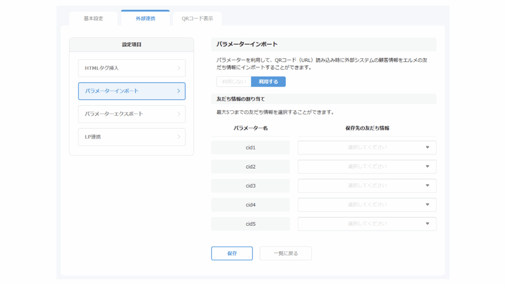Switch to the QRコード表示 tab
506x285 pixels.
[x=197, y=18]
